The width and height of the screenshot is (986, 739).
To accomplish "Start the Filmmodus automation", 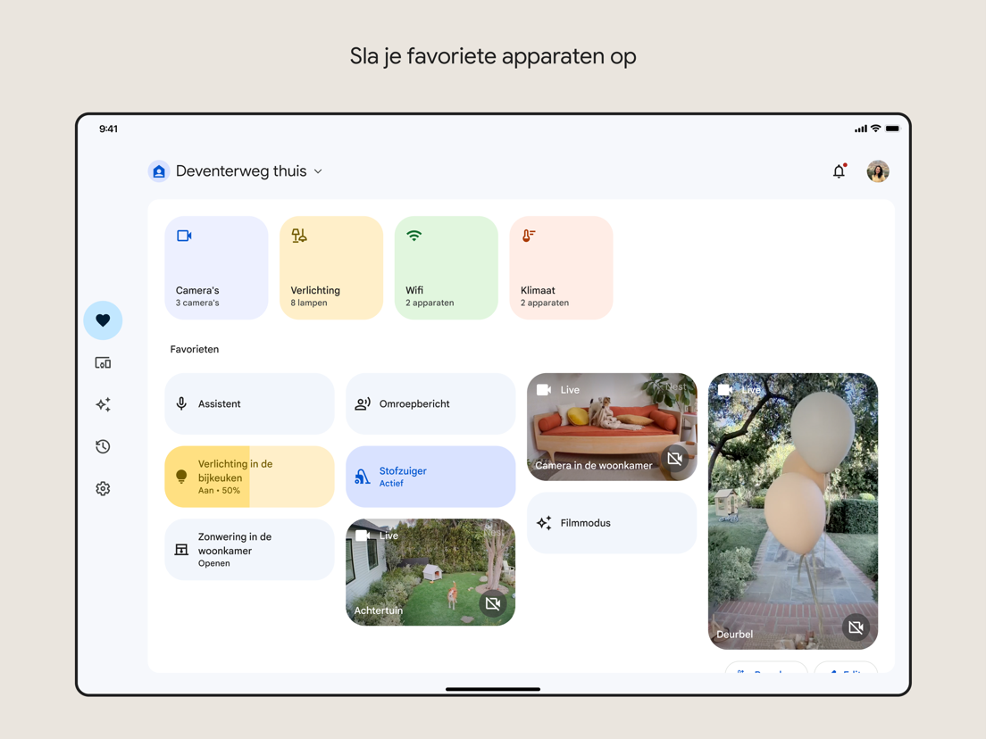I will coord(612,523).
